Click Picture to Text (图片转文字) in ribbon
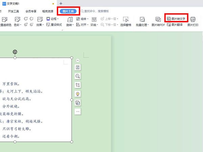 (176, 19)
